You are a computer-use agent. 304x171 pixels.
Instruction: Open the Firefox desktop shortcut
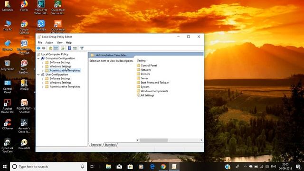pyautogui.click(x=24, y=6)
